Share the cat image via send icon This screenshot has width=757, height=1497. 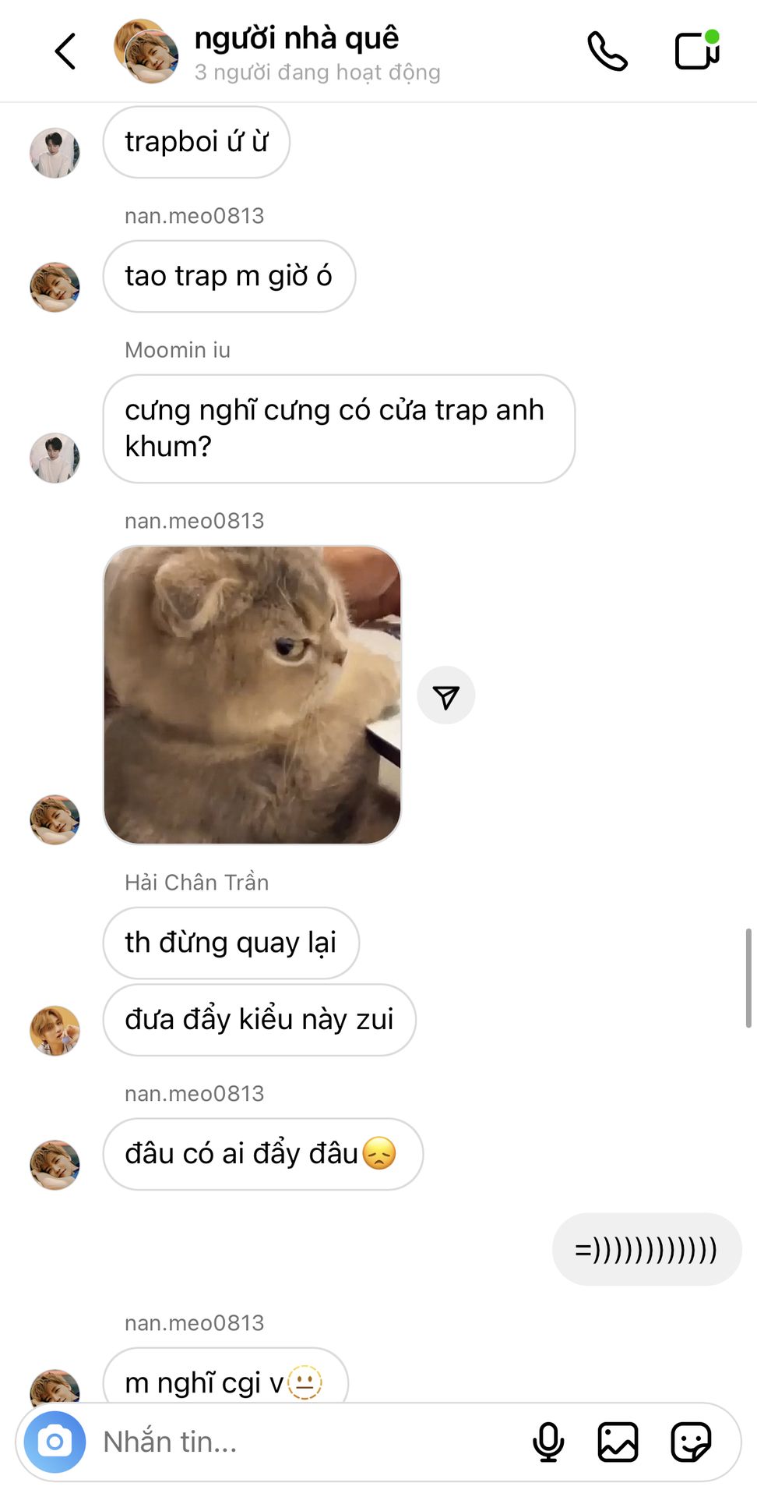click(446, 695)
